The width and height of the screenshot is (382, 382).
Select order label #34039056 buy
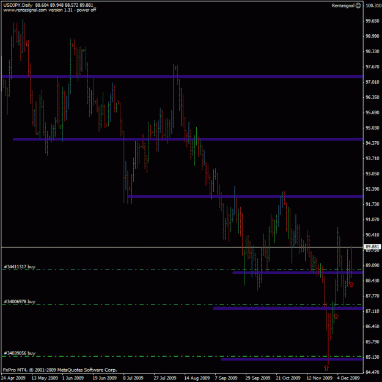(20, 353)
